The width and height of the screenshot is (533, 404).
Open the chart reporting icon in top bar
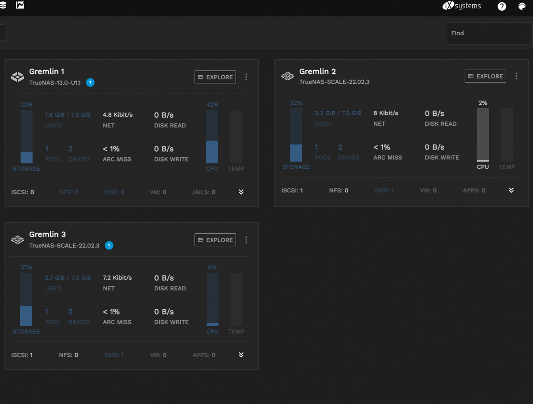click(x=20, y=5)
